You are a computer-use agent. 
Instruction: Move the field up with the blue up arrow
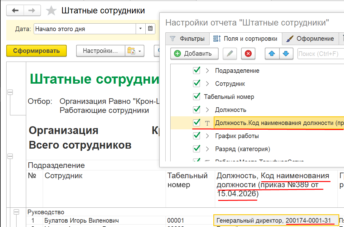click(272, 53)
